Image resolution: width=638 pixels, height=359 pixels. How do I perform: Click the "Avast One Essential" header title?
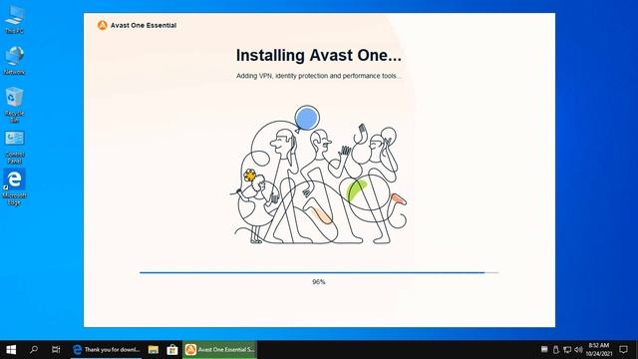(144, 25)
